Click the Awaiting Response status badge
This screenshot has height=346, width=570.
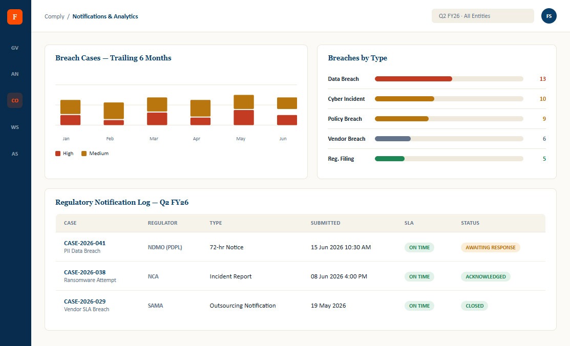(491, 248)
